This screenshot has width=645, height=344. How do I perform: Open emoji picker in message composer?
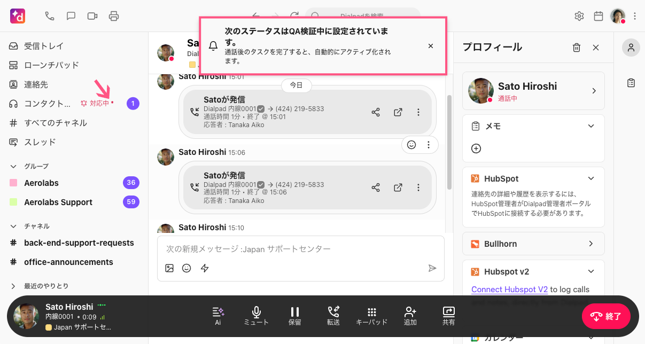[x=186, y=268]
